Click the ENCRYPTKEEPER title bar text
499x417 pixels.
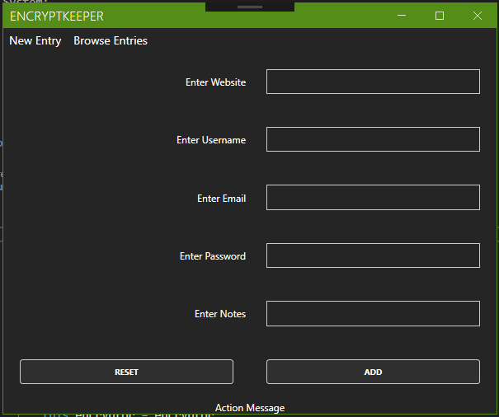pos(57,16)
